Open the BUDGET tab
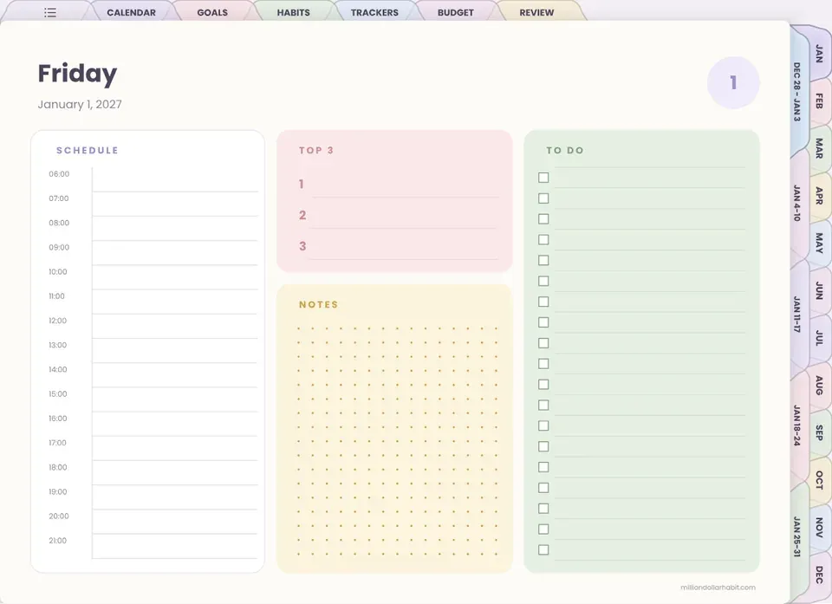Viewport: 832px width, 604px height. (455, 12)
